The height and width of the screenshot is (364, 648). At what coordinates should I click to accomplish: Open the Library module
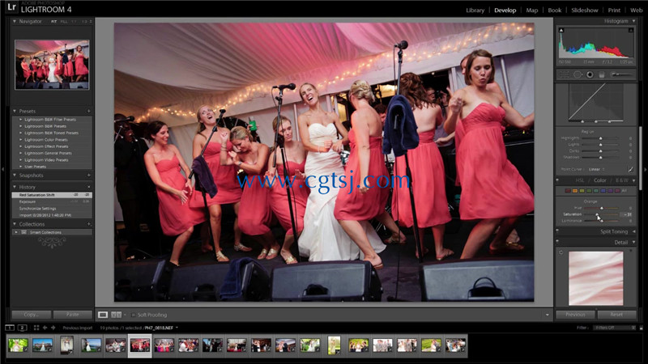[475, 11]
